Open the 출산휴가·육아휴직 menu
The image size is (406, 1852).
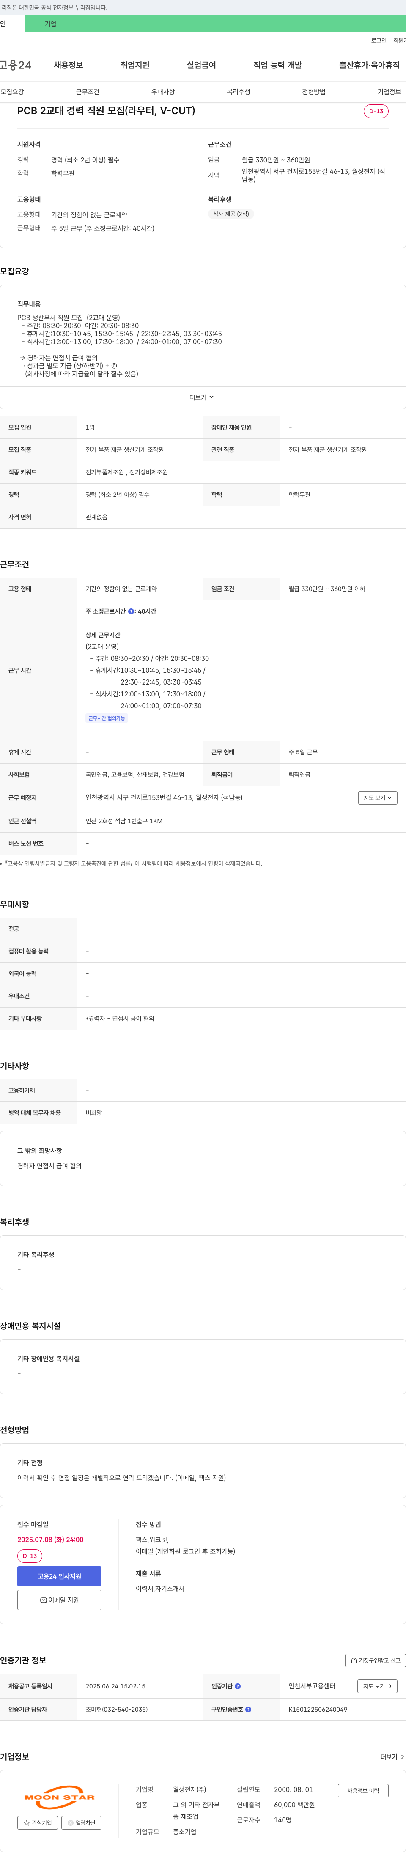pyautogui.click(x=369, y=66)
